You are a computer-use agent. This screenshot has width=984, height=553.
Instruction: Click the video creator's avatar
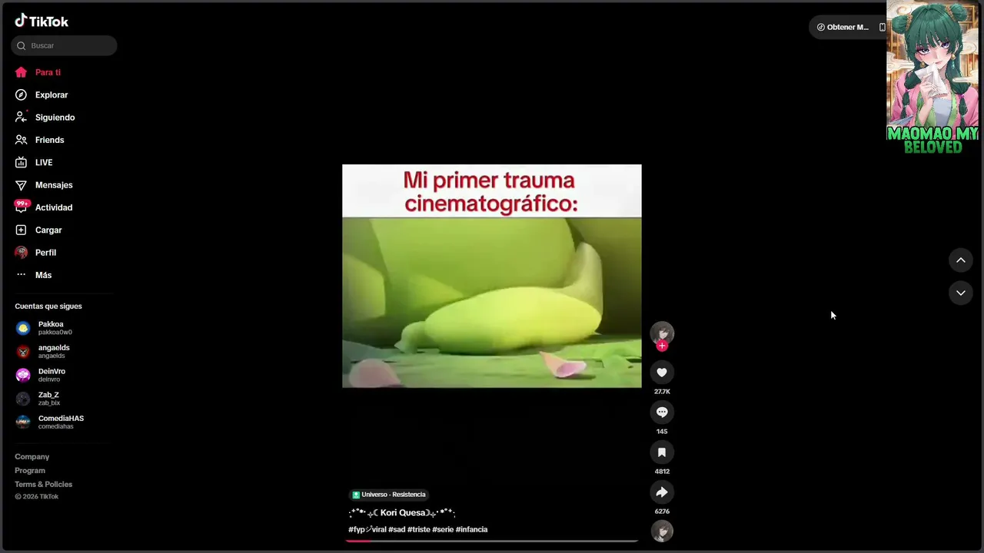662,333
